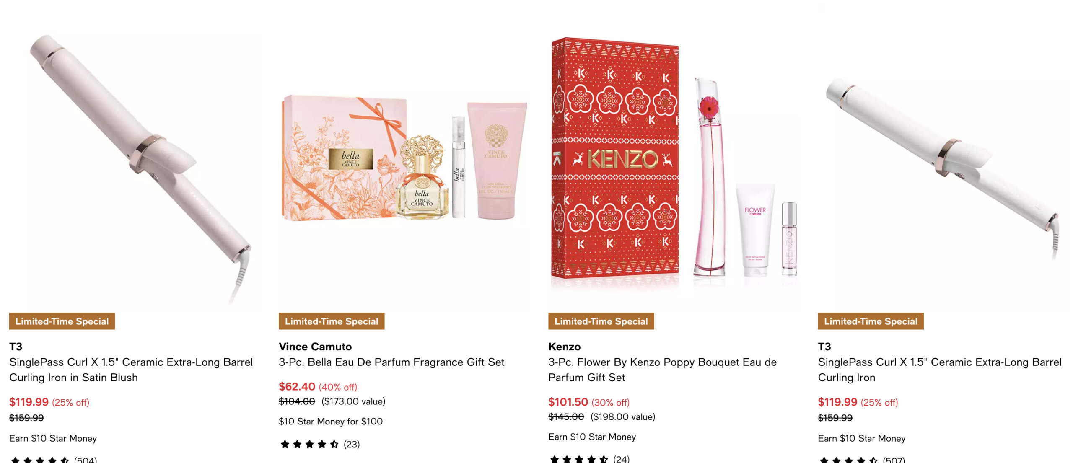Screen dimensions: 1073x463
Task: Open 3-Pc. Bella Eau De Parfum title link
Action: tap(391, 362)
